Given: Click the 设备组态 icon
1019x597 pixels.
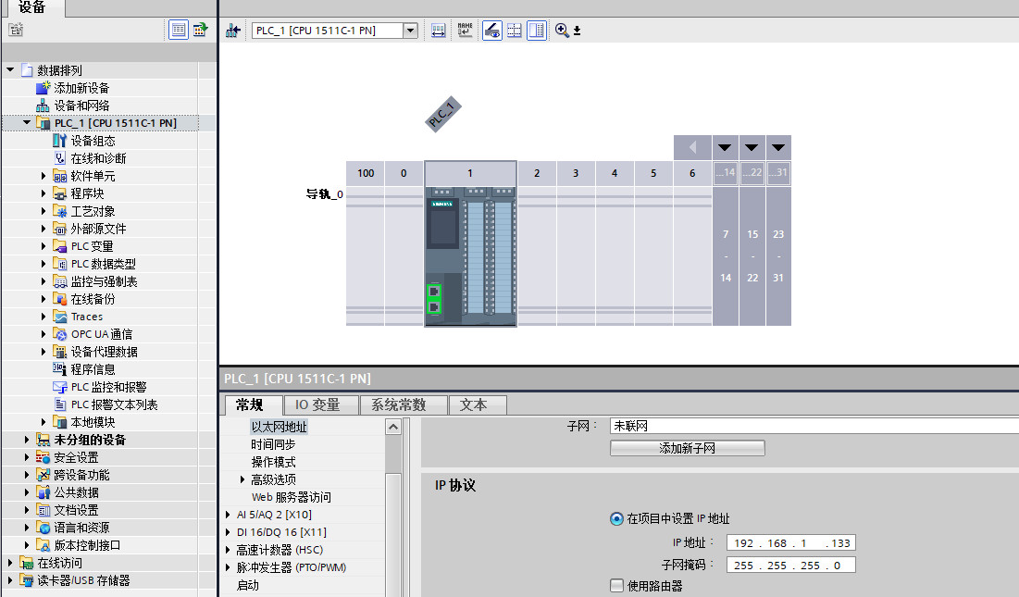Looking at the screenshot, I should pyautogui.click(x=60, y=141).
